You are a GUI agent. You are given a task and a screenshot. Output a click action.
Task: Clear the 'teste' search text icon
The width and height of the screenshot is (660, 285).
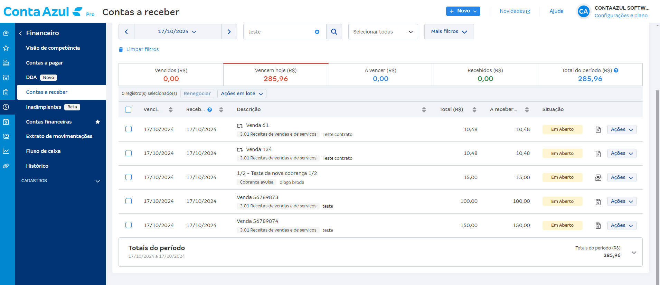317,32
